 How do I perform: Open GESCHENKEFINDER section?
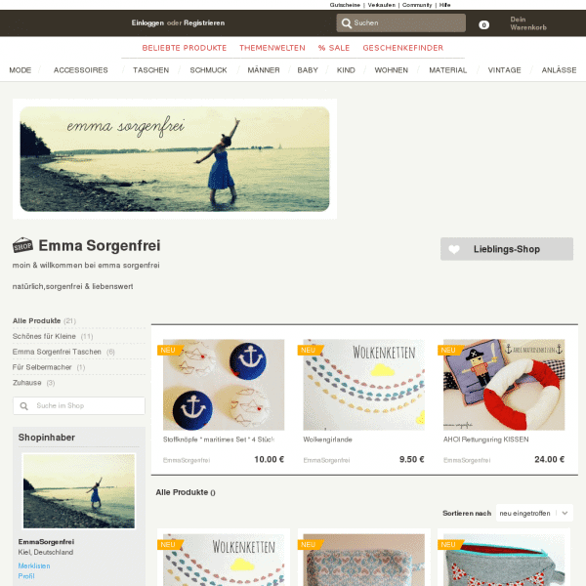tap(402, 48)
